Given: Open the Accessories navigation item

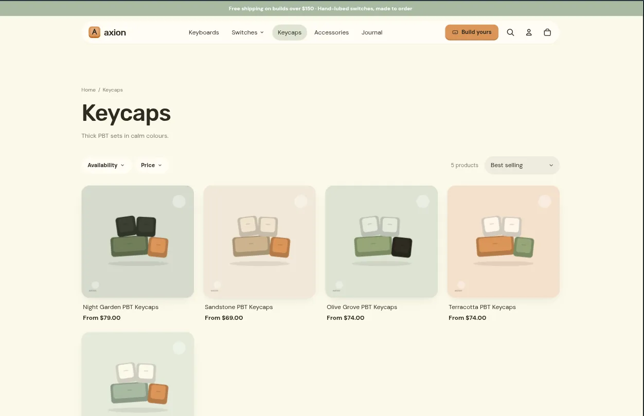Looking at the screenshot, I should tap(331, 32).
